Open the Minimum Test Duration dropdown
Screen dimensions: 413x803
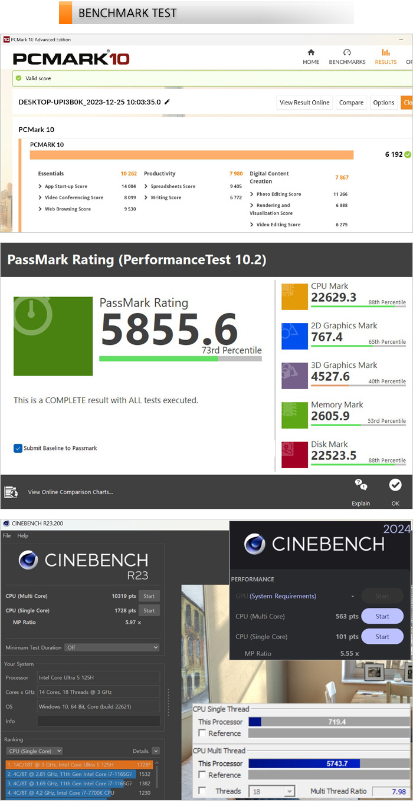click(112, 647)
